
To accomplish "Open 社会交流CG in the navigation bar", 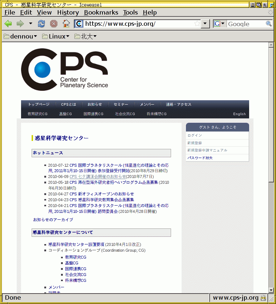I will pyautogui.click(x=125, y=114).
